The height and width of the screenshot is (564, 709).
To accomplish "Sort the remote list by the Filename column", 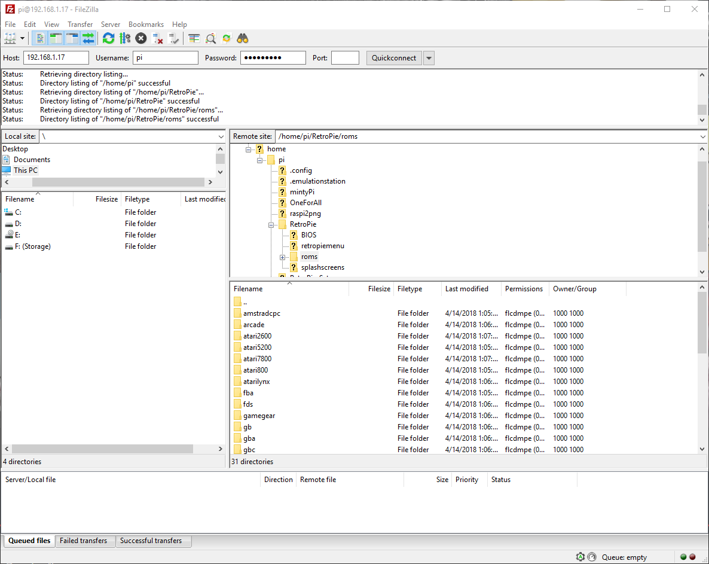I will click(289, 289).
